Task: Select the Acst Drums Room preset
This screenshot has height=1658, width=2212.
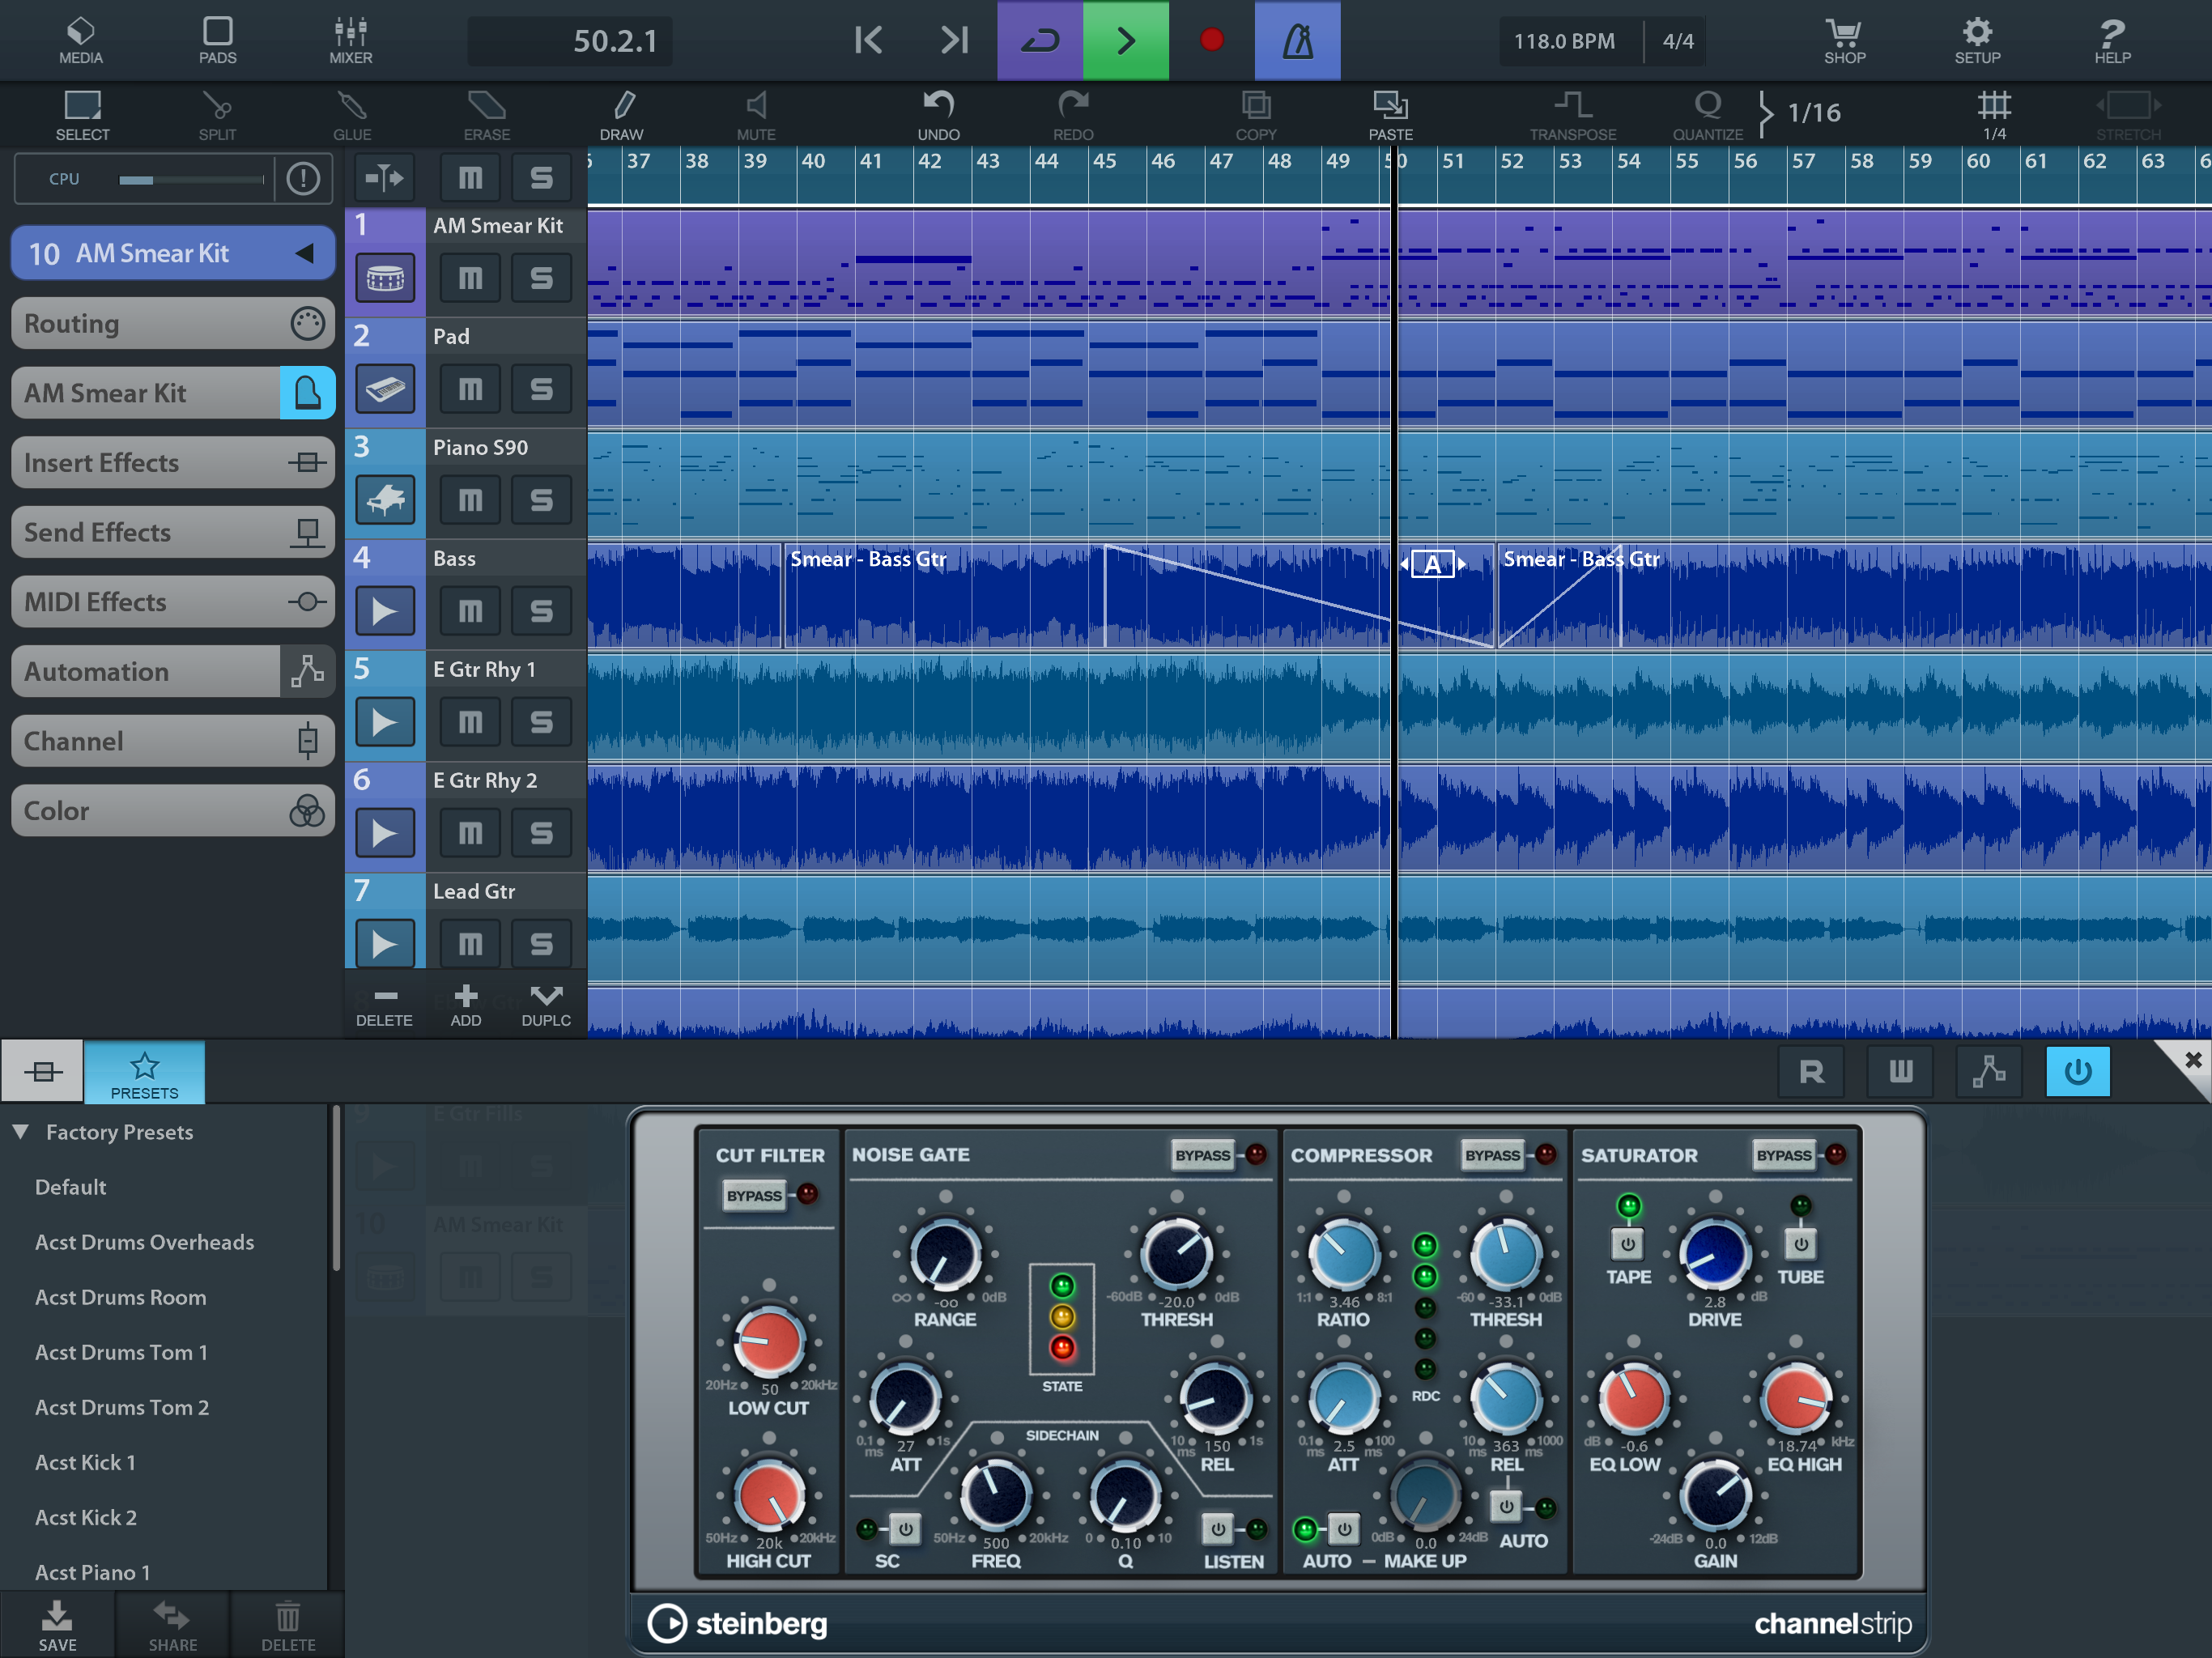Action: (x=120, y=1297)
